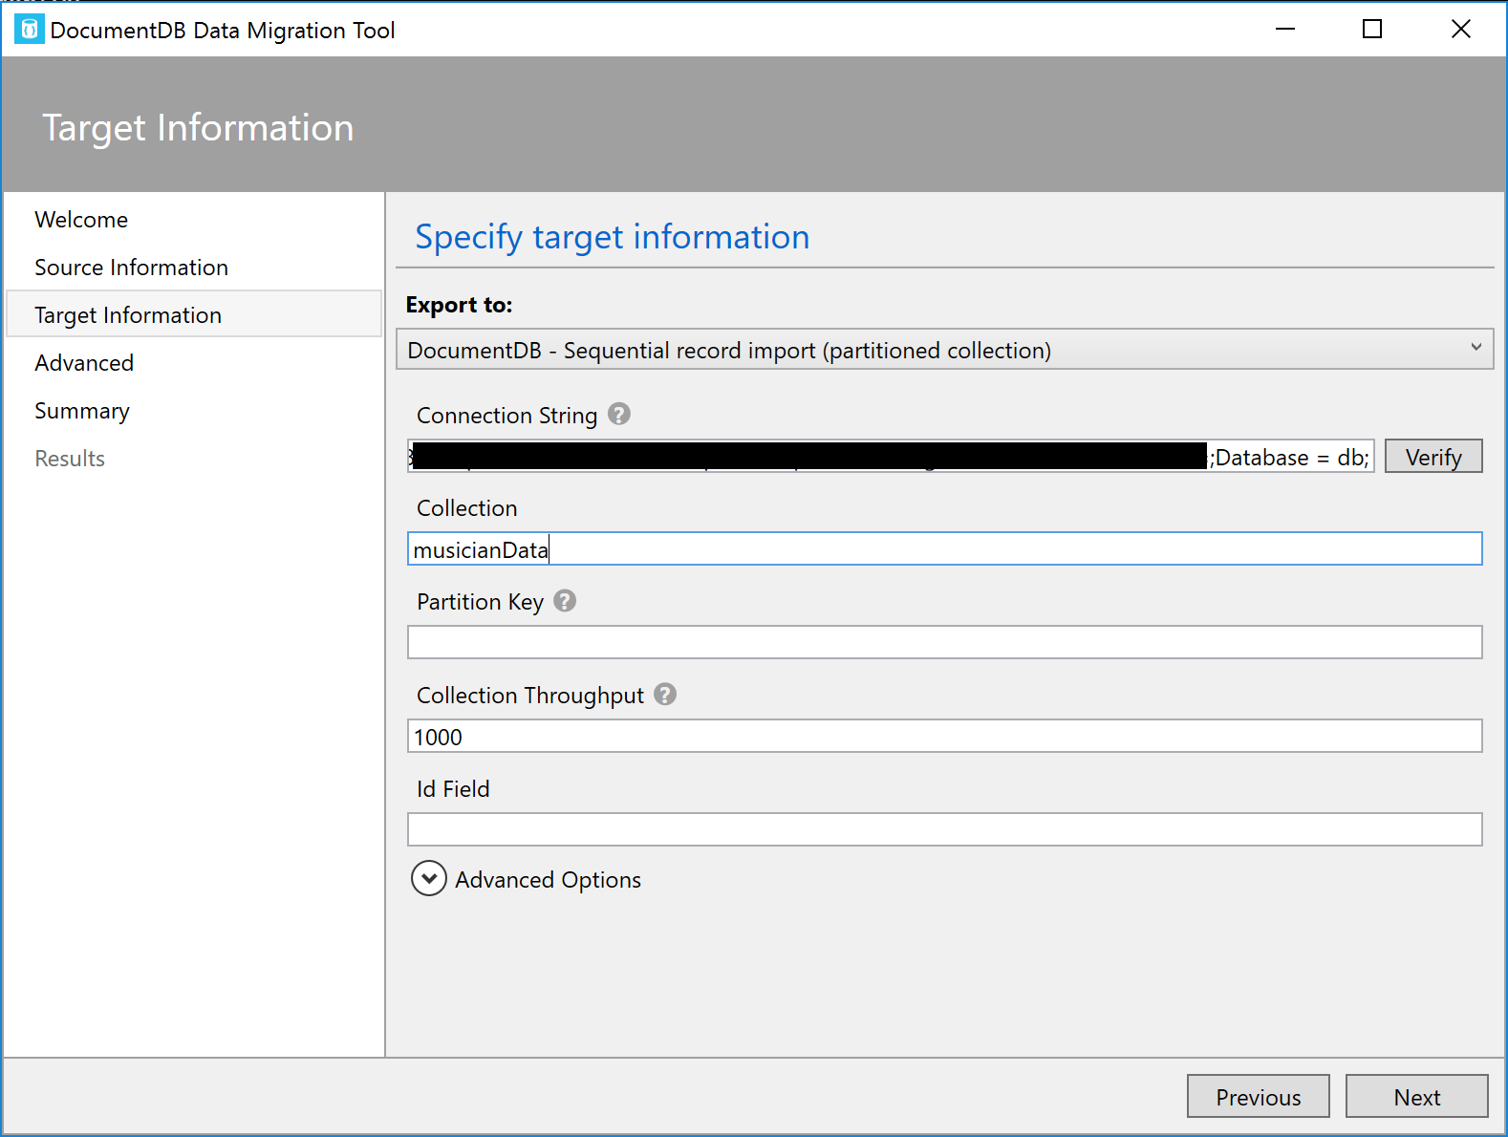Click the Partition Key input field
Image resolution: width=1508 pixels, height=1137 pixels.
(944, 642)
